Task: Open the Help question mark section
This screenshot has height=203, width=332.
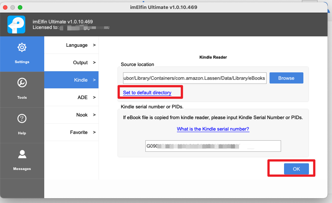Action: [22, 125]
